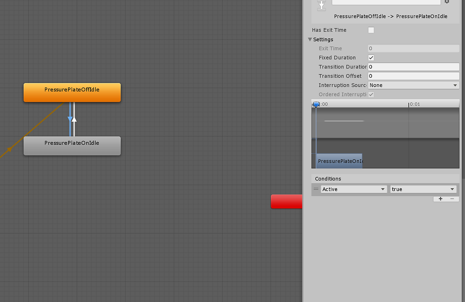Viewport: 465px width, 302px height.
Task: Open the true condition value dropdown
Action: tap(423, 189)
